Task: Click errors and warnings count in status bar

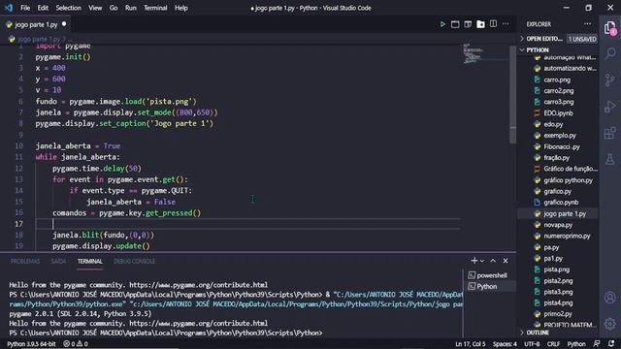Action: point(76,344)
